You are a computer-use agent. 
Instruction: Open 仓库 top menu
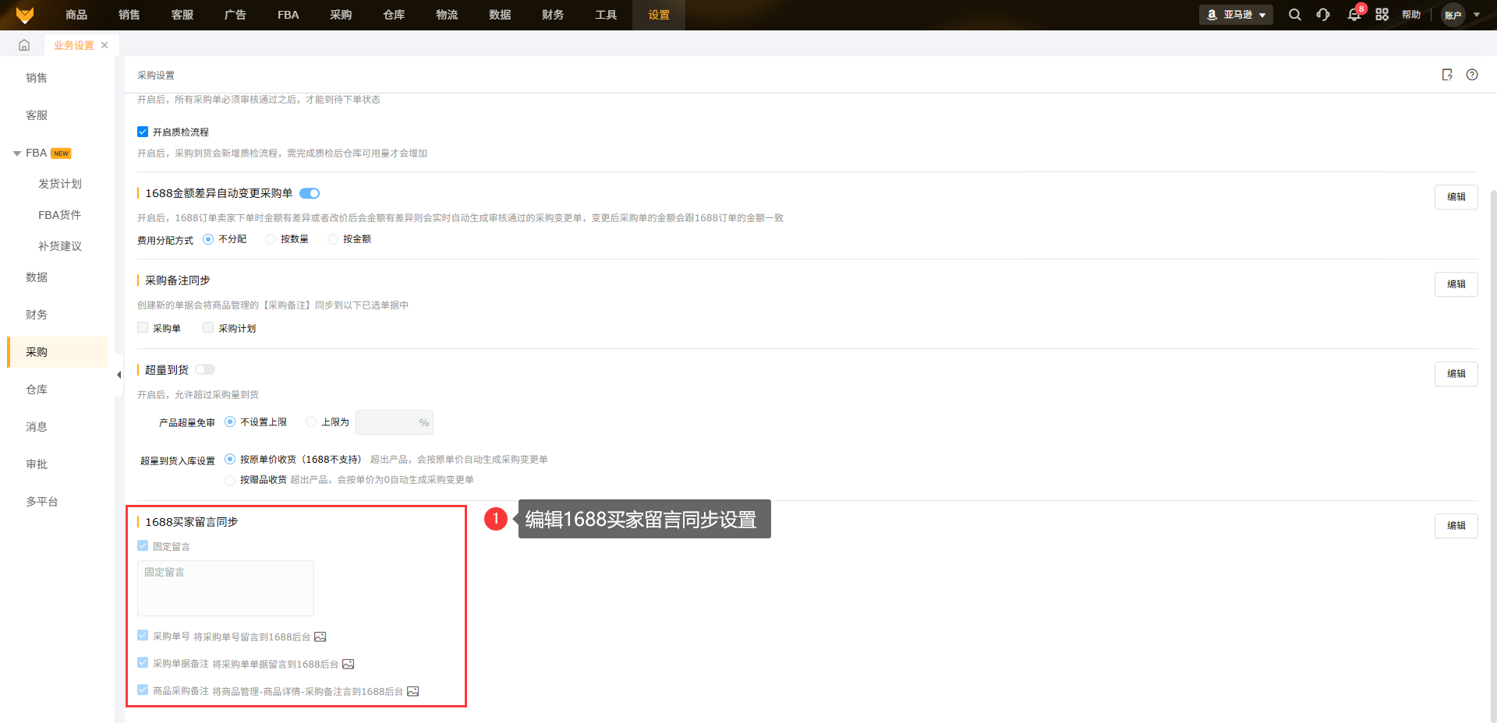point(395,15)
